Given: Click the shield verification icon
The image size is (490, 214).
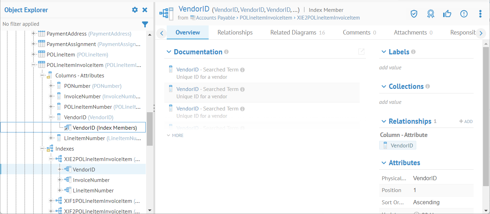Looking at the screenshot, I should [414, 14].
